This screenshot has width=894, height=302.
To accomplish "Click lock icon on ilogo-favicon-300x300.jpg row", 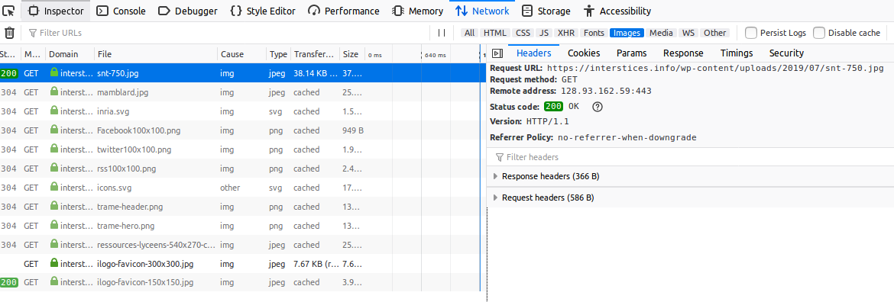I will click(x=54, y=263).
